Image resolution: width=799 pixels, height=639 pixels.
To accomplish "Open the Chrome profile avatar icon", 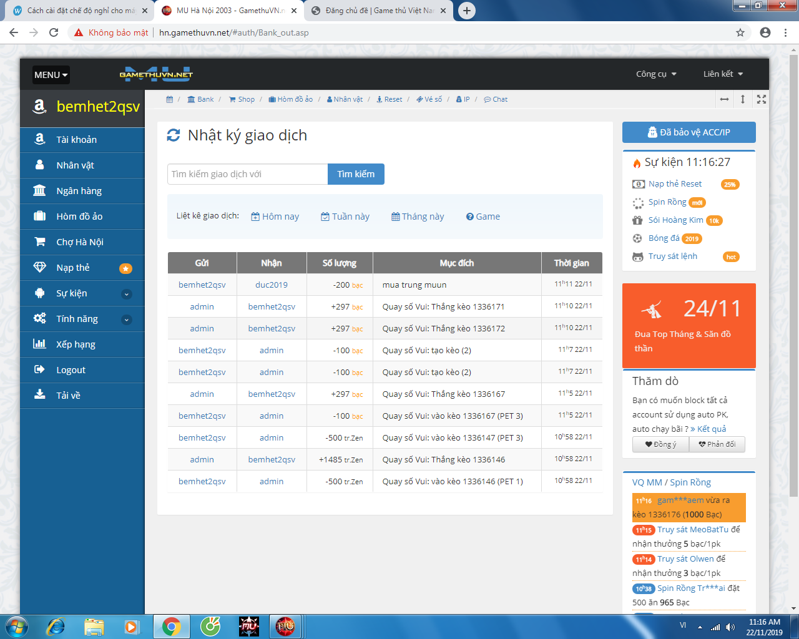I will [x=765, y=32].
